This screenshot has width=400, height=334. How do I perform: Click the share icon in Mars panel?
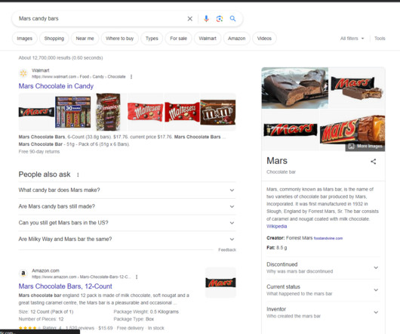[374, 162]
